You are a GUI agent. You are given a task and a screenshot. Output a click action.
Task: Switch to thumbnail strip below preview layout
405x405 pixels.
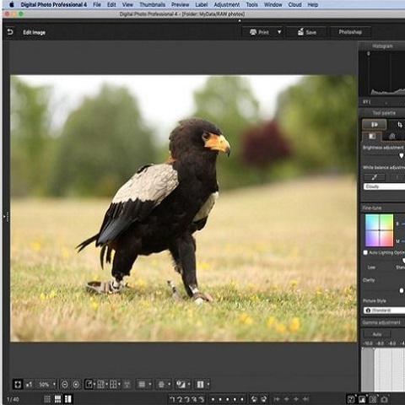(57, 399)
